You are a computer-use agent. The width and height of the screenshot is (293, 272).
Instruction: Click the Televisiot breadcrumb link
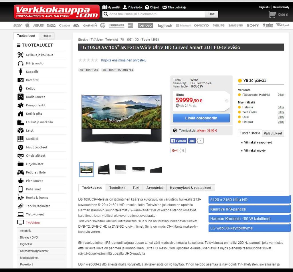tap(112, 39)
